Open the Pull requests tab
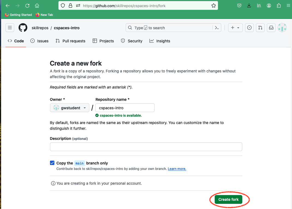The width and height of the screenshot is (292, 209). pyautogui.click(x=70, y=41)
